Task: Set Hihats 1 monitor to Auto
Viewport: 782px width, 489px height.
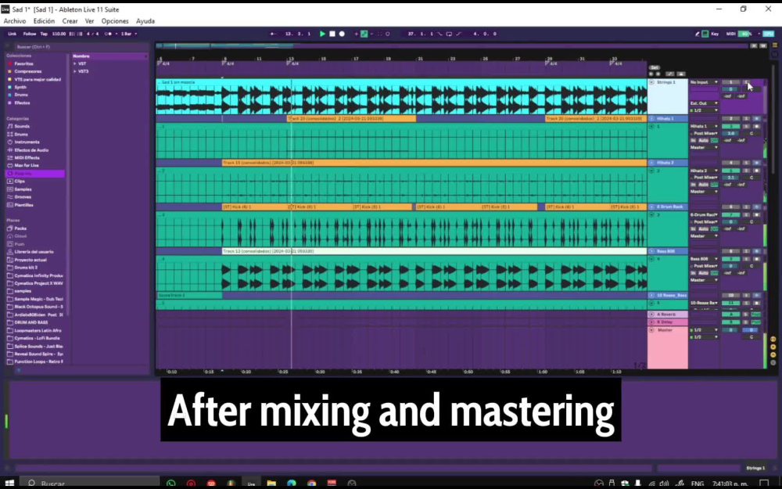Action: (x=703, y=141)
